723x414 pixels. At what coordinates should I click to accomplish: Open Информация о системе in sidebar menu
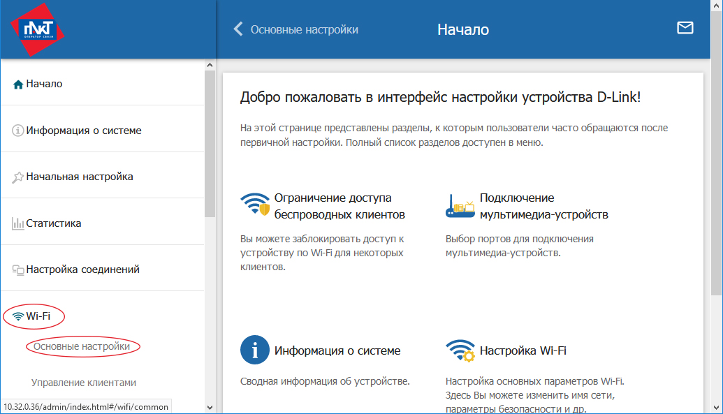point(83,131)
